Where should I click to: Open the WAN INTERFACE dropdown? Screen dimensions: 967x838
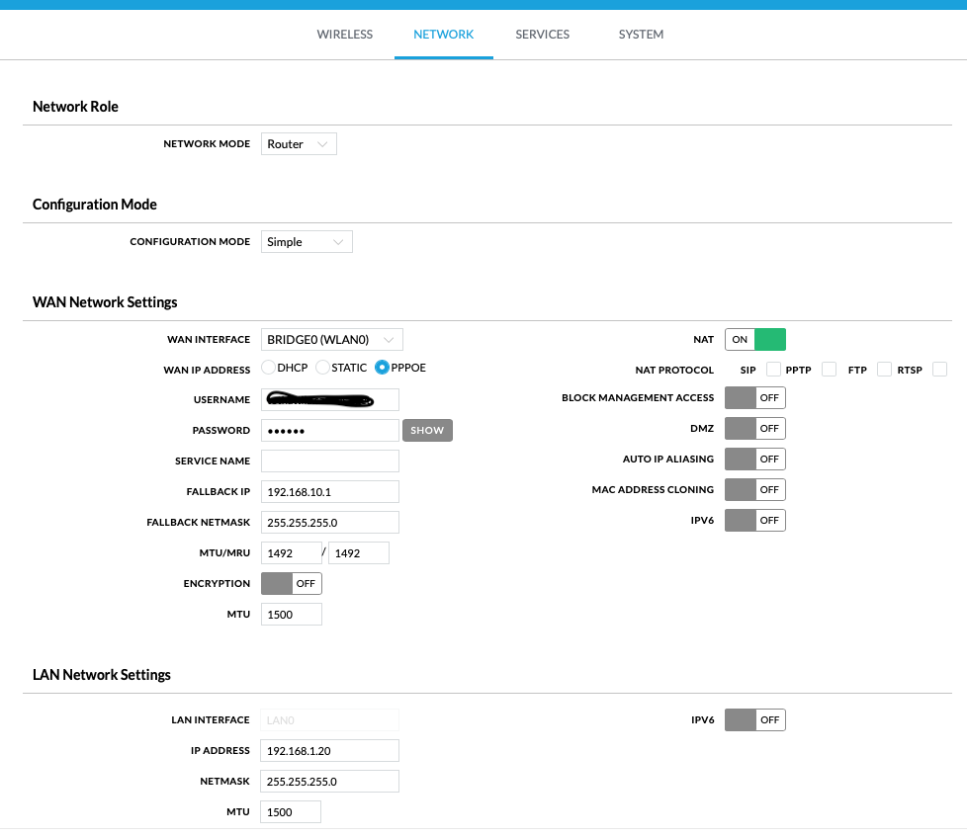[x=331, y=339]
